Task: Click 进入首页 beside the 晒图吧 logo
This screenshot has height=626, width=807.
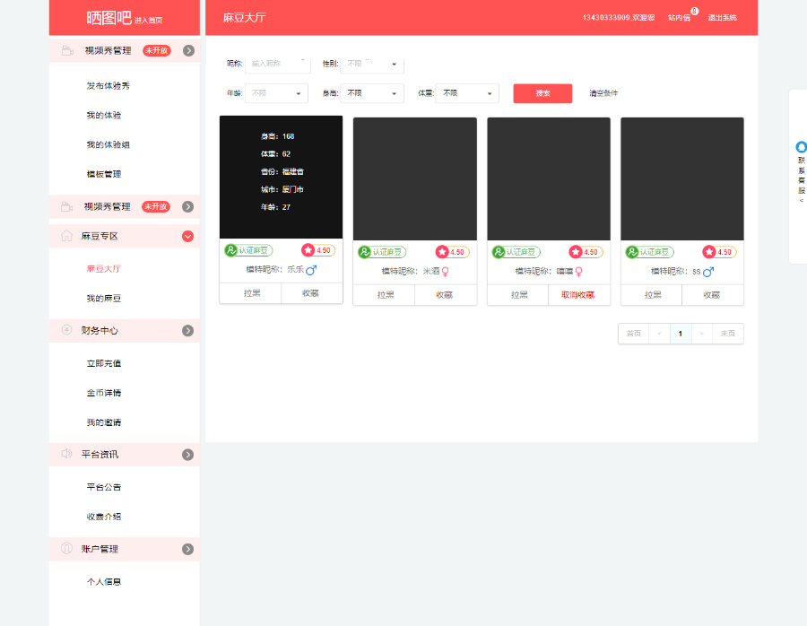Action: [x=148, y=20]
